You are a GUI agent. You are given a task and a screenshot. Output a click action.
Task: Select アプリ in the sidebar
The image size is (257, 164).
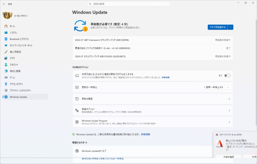click(x=25, y=58)
